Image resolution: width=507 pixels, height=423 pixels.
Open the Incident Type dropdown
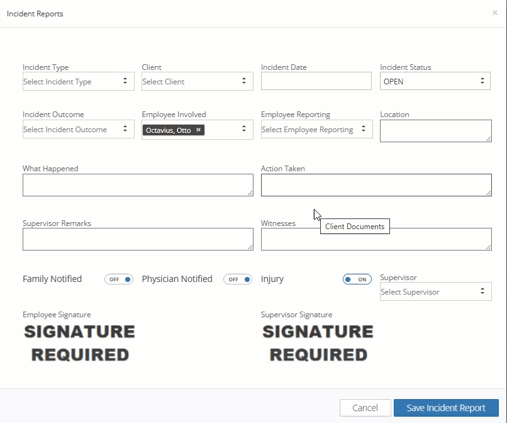78,82
